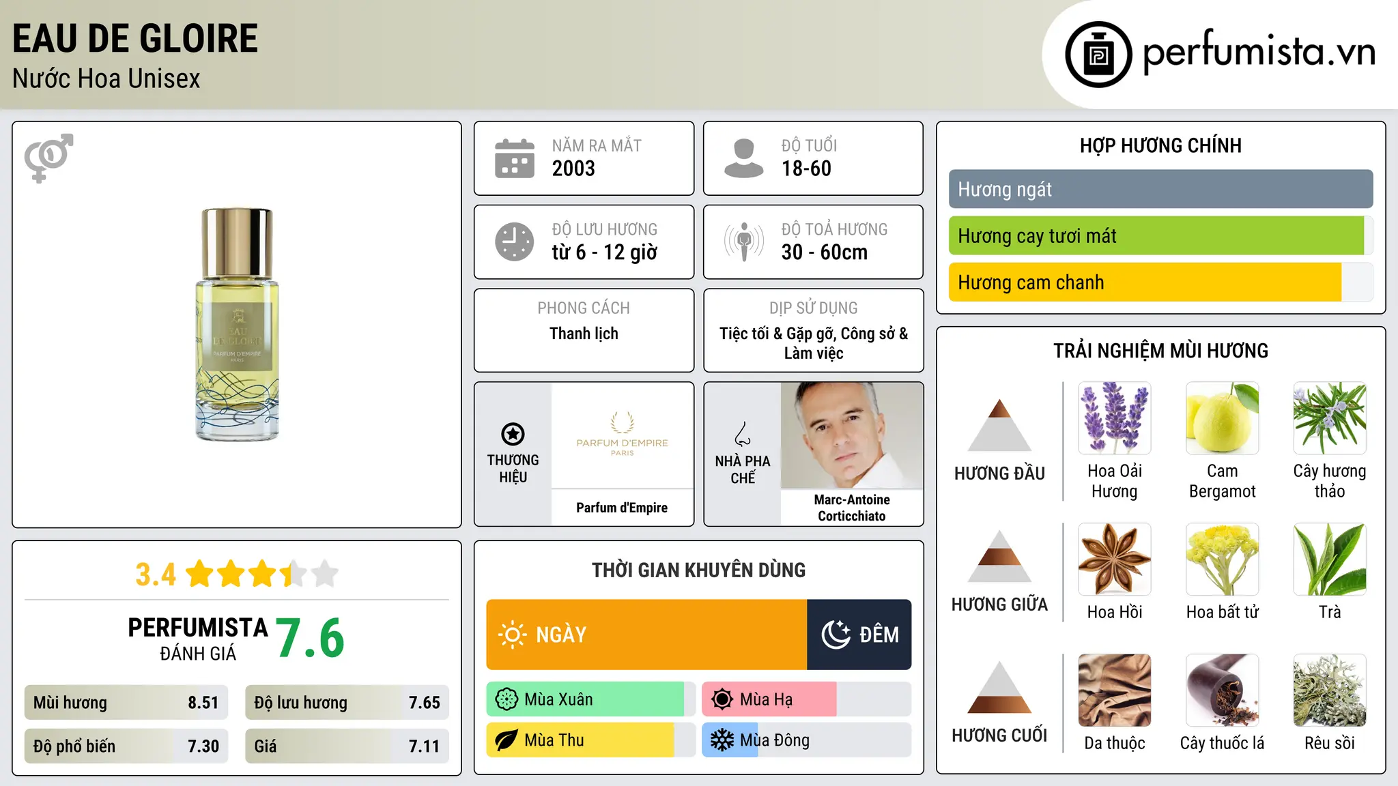
Task: Click the Parfum d'Empire brand name
Action: click(x=622, y=508)
